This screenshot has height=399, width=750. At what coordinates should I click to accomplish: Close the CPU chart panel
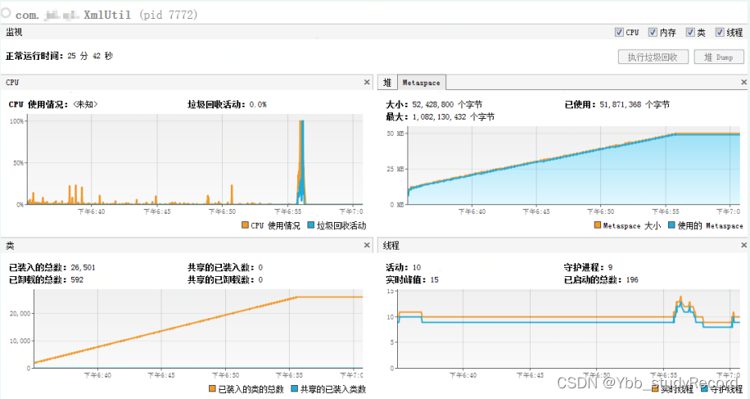(x=367, y=82)
